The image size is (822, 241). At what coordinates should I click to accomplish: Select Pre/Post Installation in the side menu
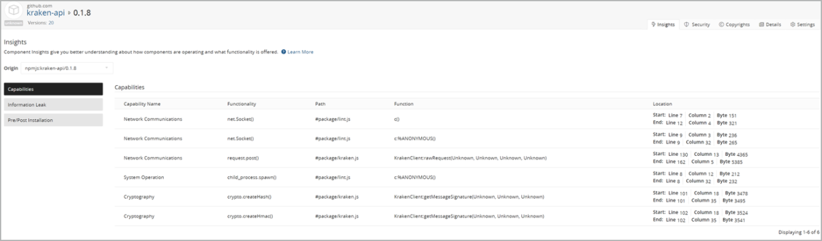coord(53,120)
